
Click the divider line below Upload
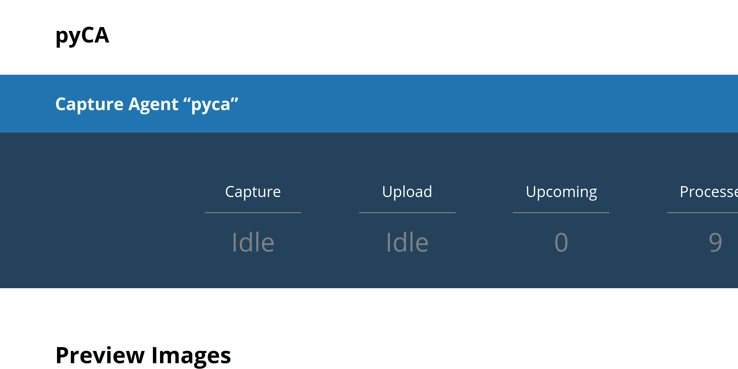point(407,213)
